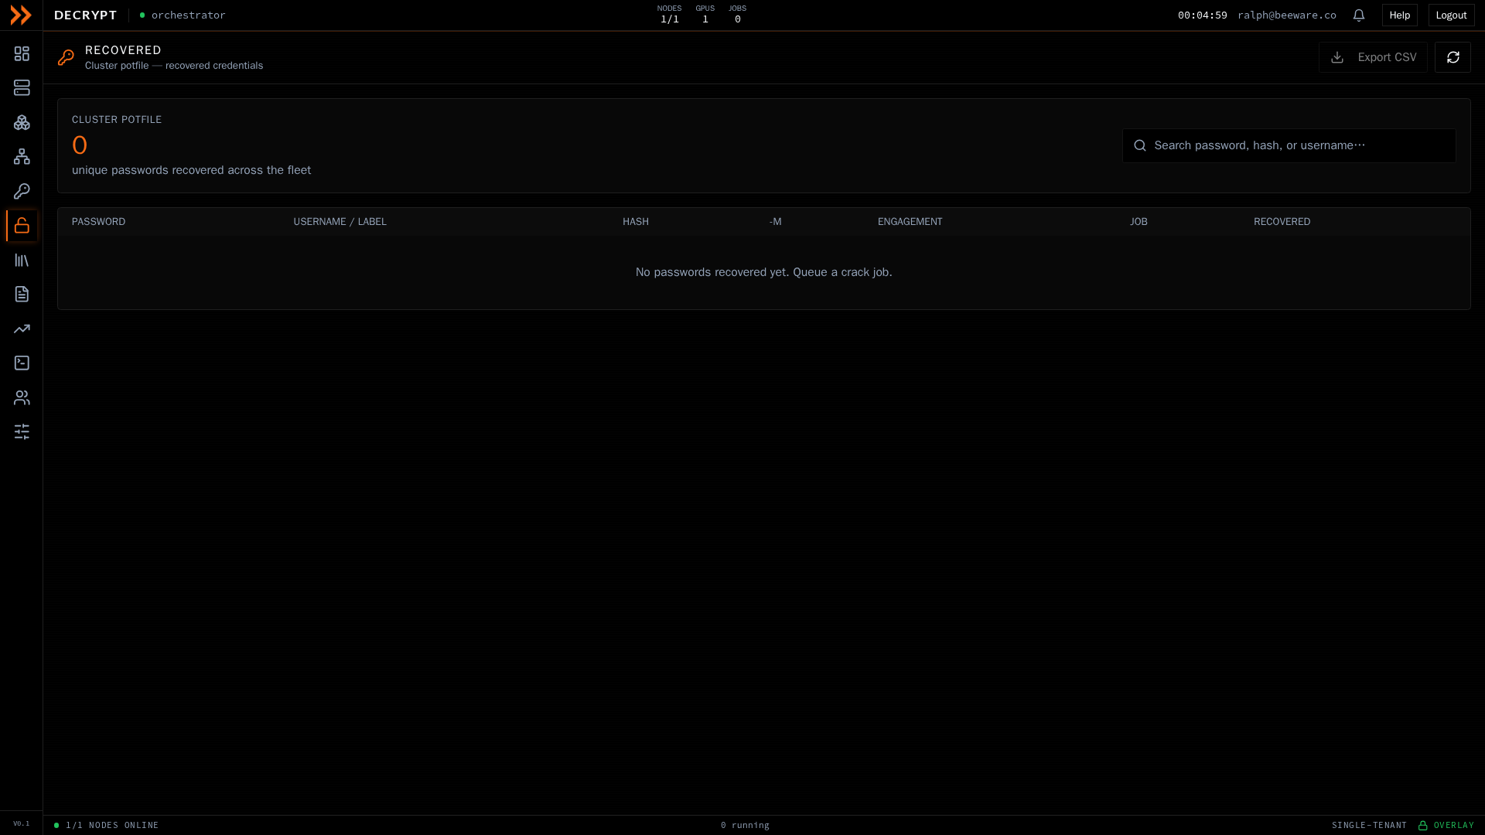The image size is (1485, 835).
Task: Click the HASH column header
Action: [636, 222]
